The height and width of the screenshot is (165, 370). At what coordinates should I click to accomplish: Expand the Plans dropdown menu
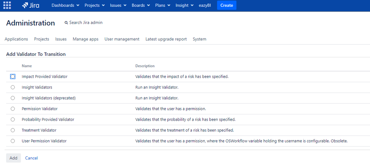(x=163, y=5)
